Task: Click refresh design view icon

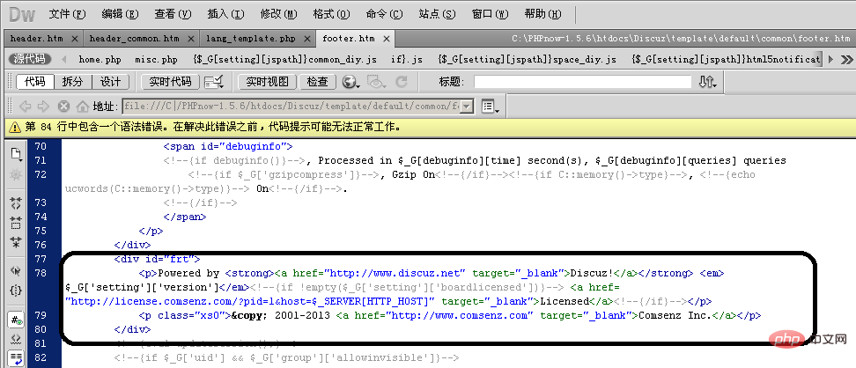Action: tap(402, 82)
